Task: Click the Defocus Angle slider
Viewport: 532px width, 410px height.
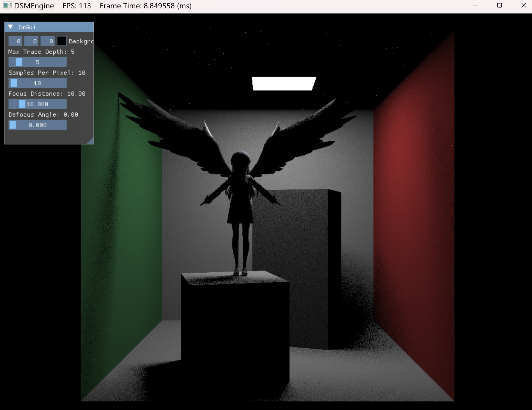Action: tap(37, 125)
